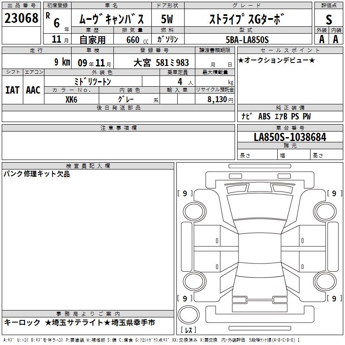This screenshot has height=345, width=345.
Task: Click door type value 5W
Action: click(167, 19)
